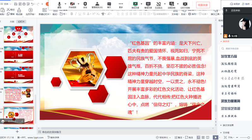The image size is (252, 140).
Task: Toggle Superscript formatting
Action: (94, 14)
